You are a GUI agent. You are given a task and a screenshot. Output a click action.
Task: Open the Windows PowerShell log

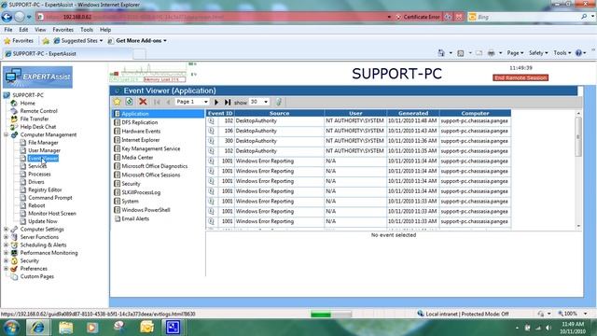(x=146, y=210)
